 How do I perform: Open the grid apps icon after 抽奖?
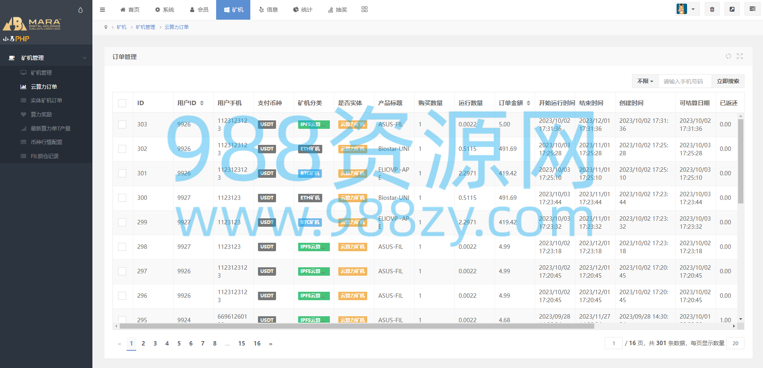(x=364, y=9)
